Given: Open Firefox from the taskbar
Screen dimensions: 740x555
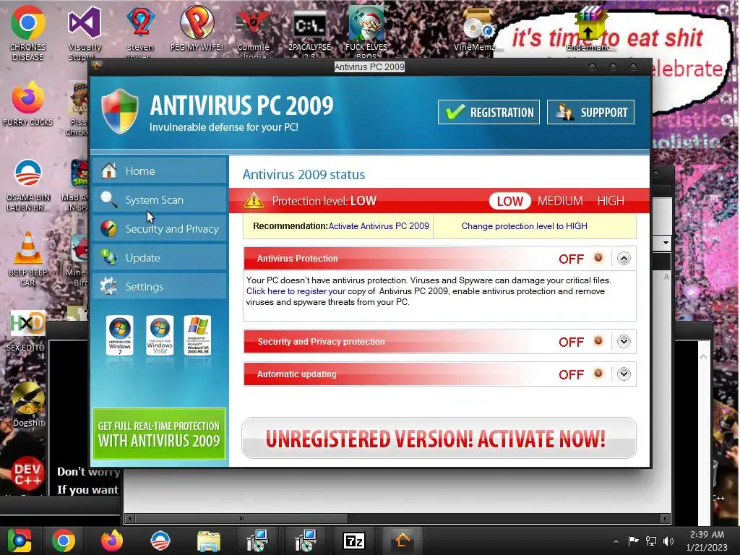Looking at the screenshot, I should (x=112, y=541).
